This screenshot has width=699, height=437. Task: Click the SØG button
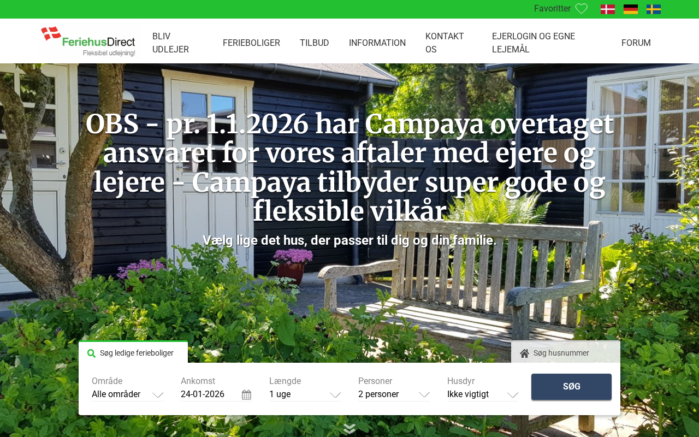pyautogui.click(x=571, y=387)
